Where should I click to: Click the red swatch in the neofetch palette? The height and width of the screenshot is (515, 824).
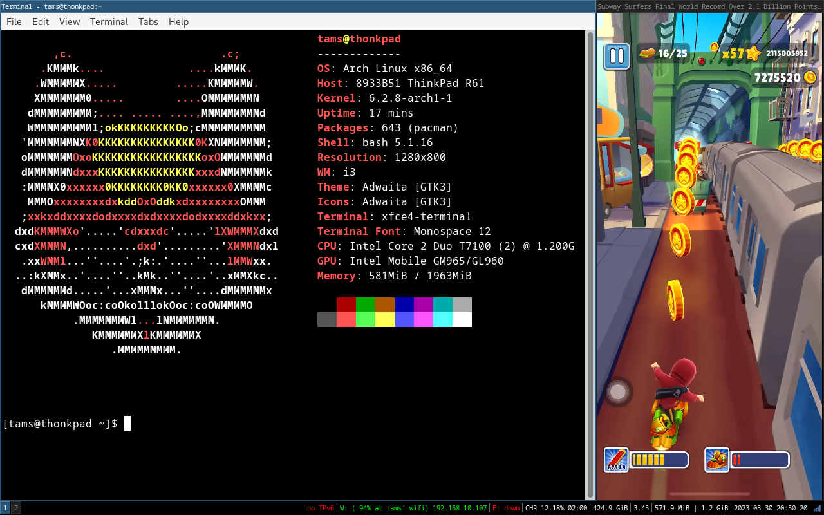tap(346, 304)
